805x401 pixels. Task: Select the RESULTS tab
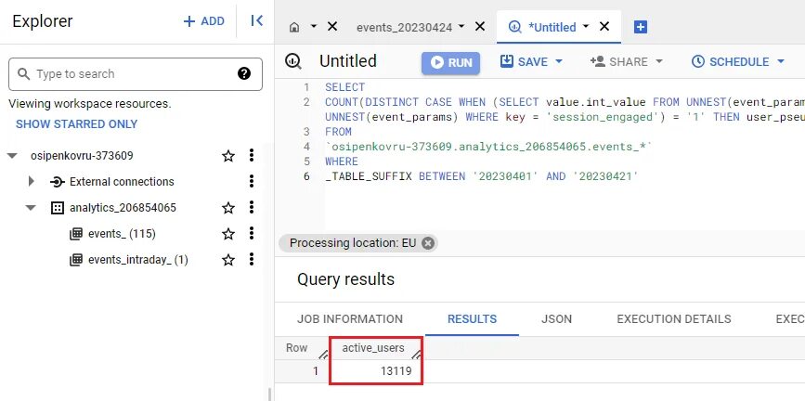[473, 318]
